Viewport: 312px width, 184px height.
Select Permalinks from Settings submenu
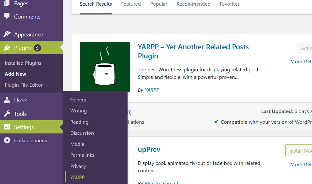pos(82,155)
